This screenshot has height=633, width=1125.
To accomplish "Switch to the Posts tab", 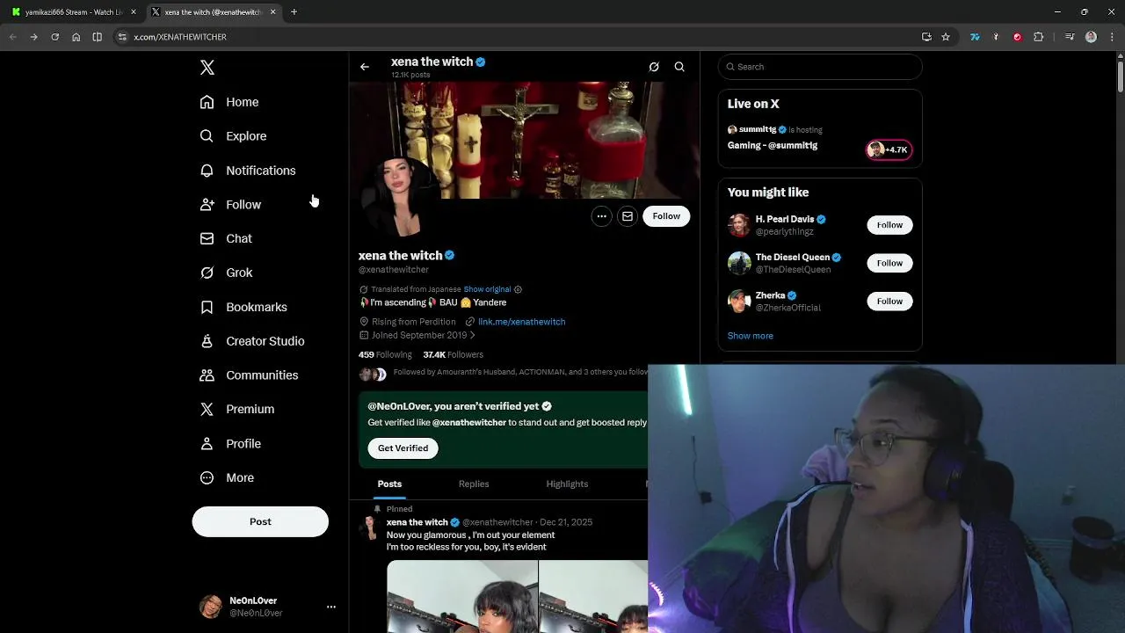I will [389, 484].
